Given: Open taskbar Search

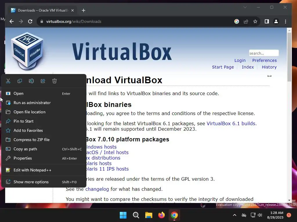Looking at the screenshot, I should click(136, 215).
